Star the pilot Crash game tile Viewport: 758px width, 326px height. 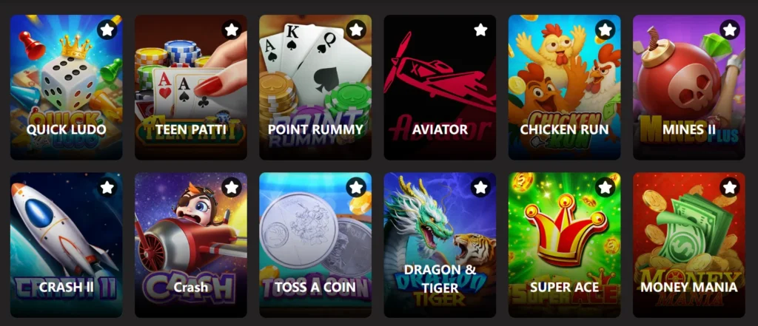[232, 187]
